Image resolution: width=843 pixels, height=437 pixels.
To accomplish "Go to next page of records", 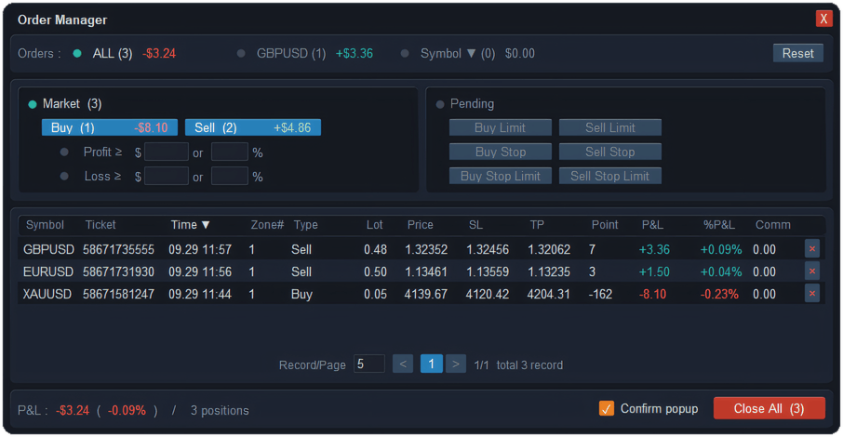I will tap(455, 364).
